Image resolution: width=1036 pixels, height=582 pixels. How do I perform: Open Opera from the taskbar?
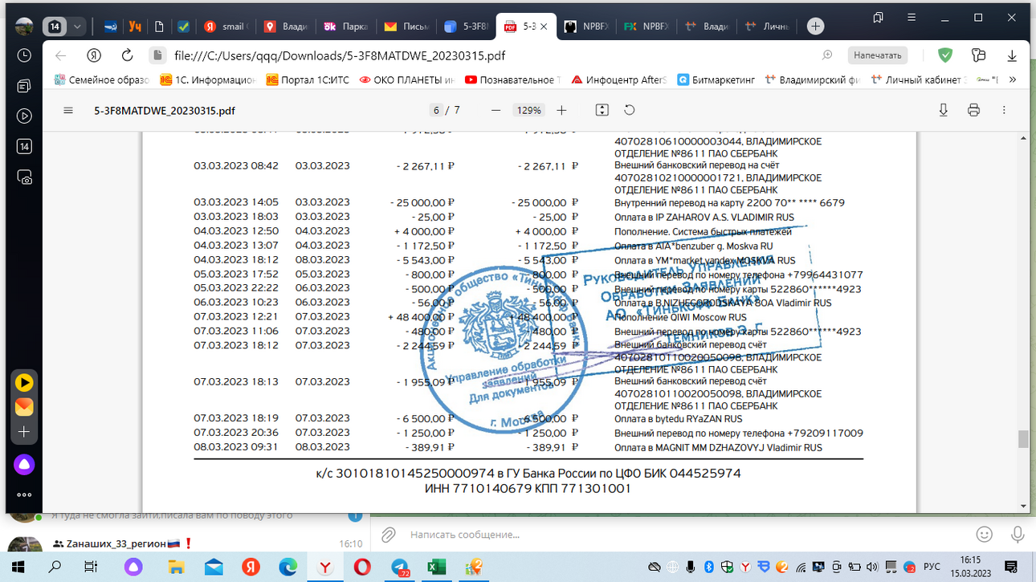click(x=362, y=567)
